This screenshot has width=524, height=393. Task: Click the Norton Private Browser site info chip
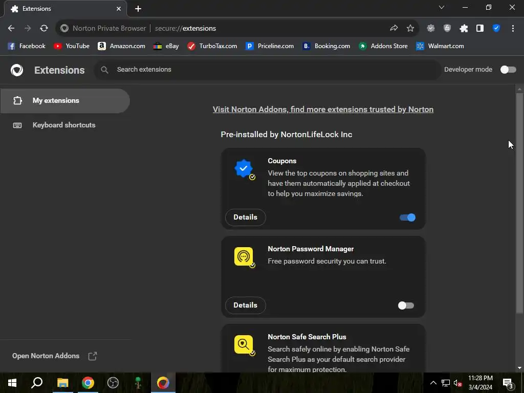[103, 29]
